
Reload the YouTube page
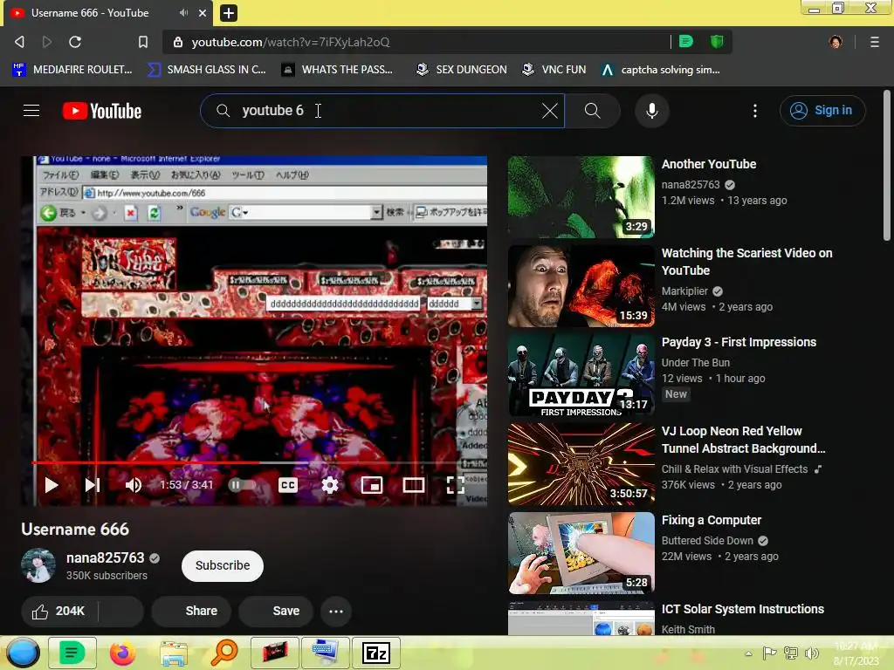tap(75, 42)
